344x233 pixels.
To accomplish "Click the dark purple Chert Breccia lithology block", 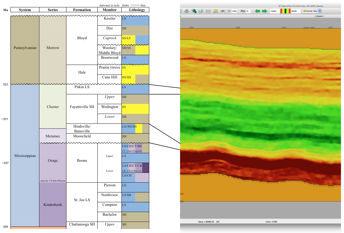I will point(146,168).
